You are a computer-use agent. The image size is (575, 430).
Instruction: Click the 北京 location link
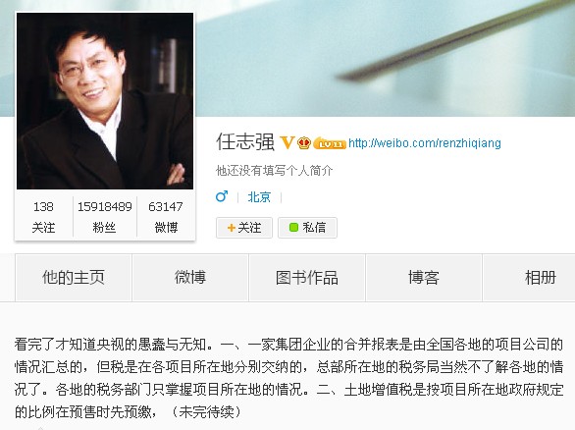pos(259,197)
